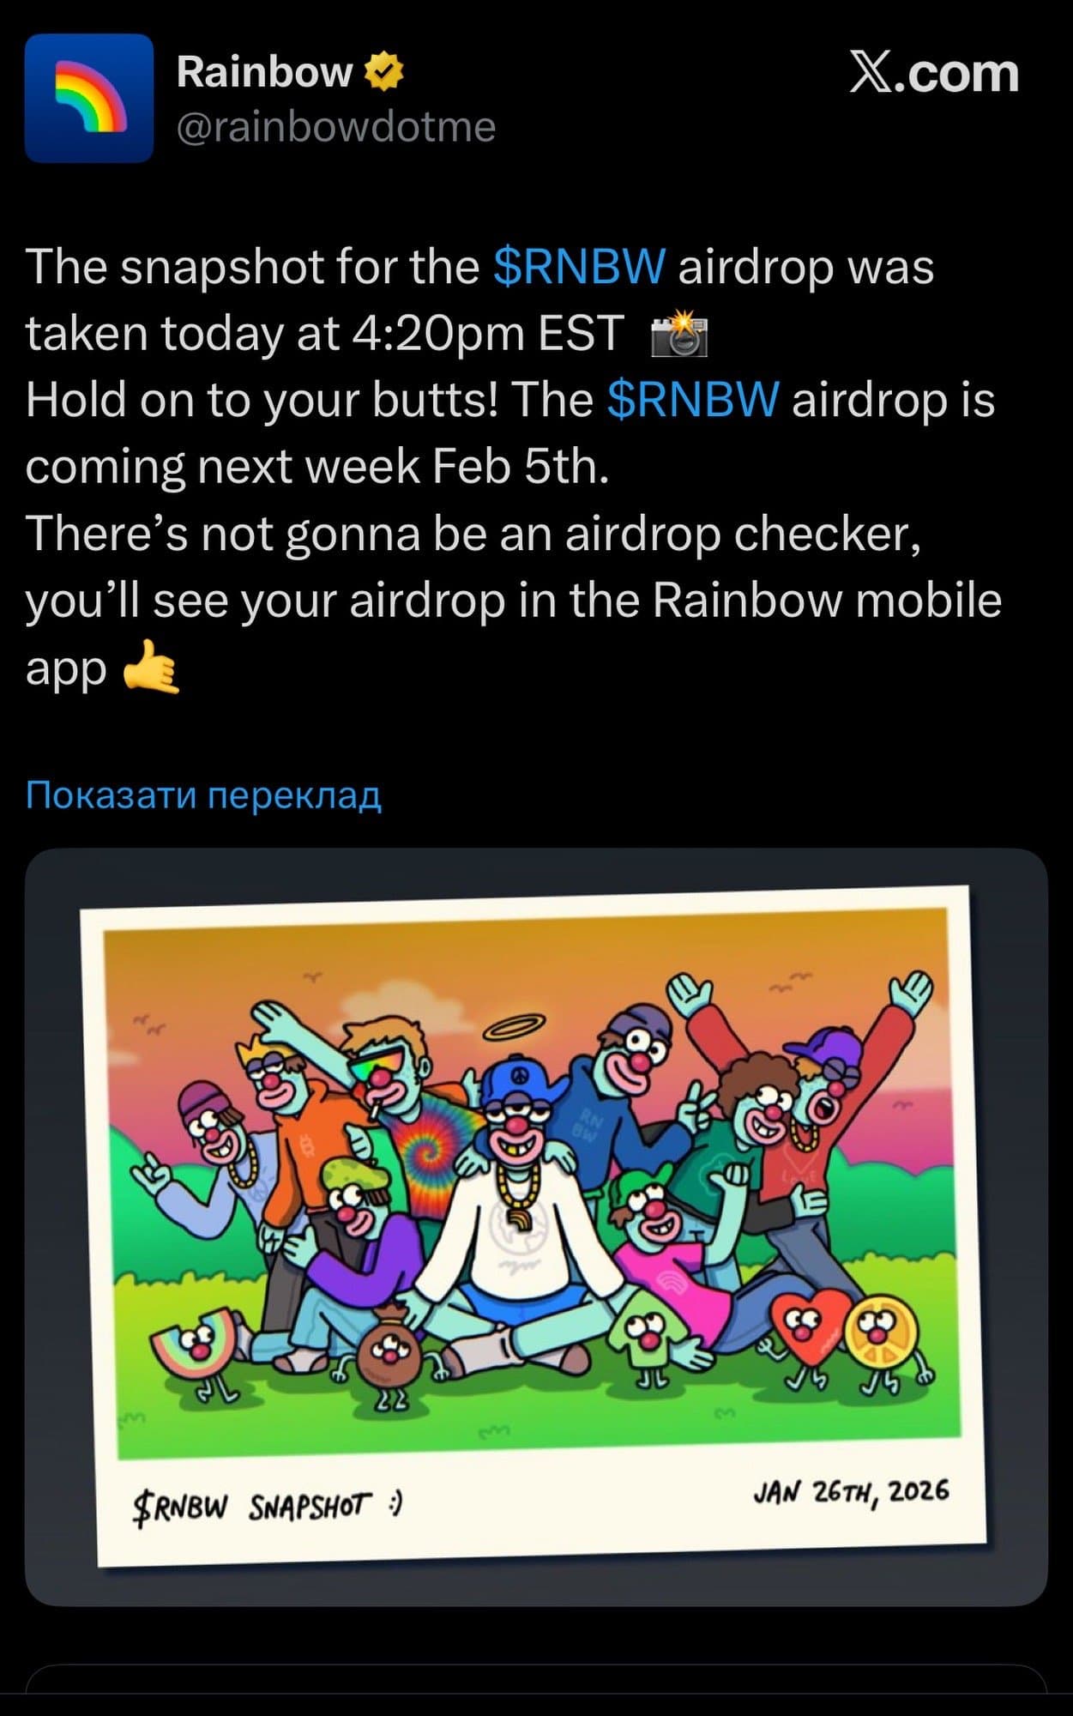Open the second $RNBW cashtag before 'airdrop is'
1073x1716 pixels.
click(x=694, y=401)
